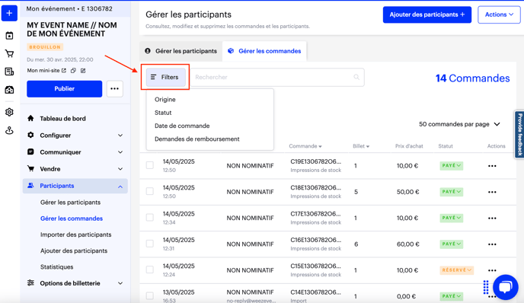Open actions menu for order C17E1306782O6
The image size is (524, 303).
click(x=492, y=218)
